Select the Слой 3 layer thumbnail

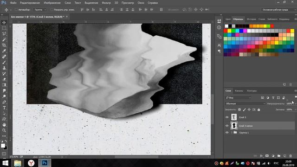point(234,117)
